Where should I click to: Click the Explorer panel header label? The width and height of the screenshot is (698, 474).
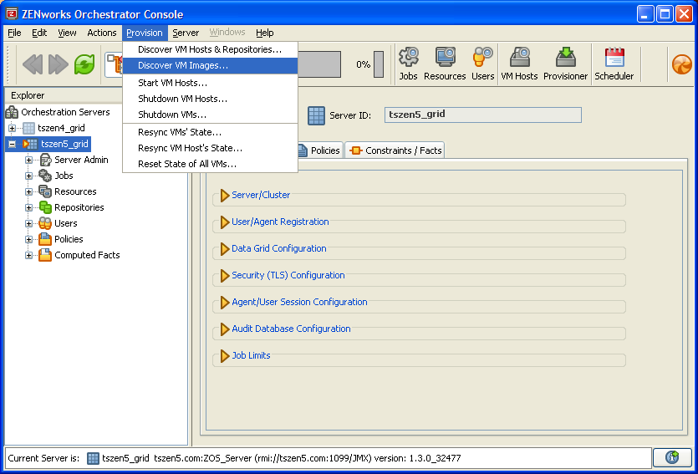[28, 95]
